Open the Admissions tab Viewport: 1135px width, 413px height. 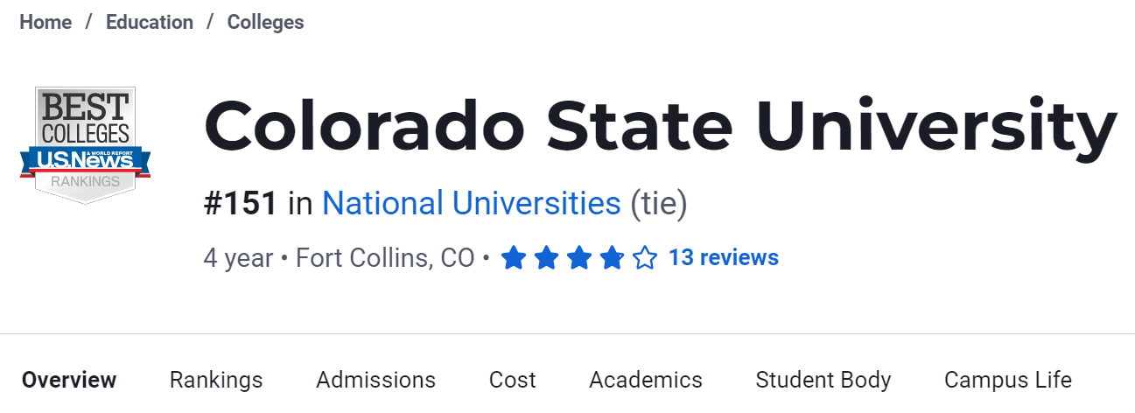(x=375, y=380)
